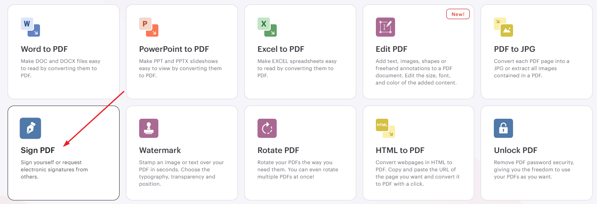This screenshot has width=597, height=204.
Task: Click the New! badge on Edit PDF
Action: 458,14
